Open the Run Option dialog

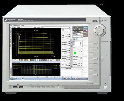point(77,32)
